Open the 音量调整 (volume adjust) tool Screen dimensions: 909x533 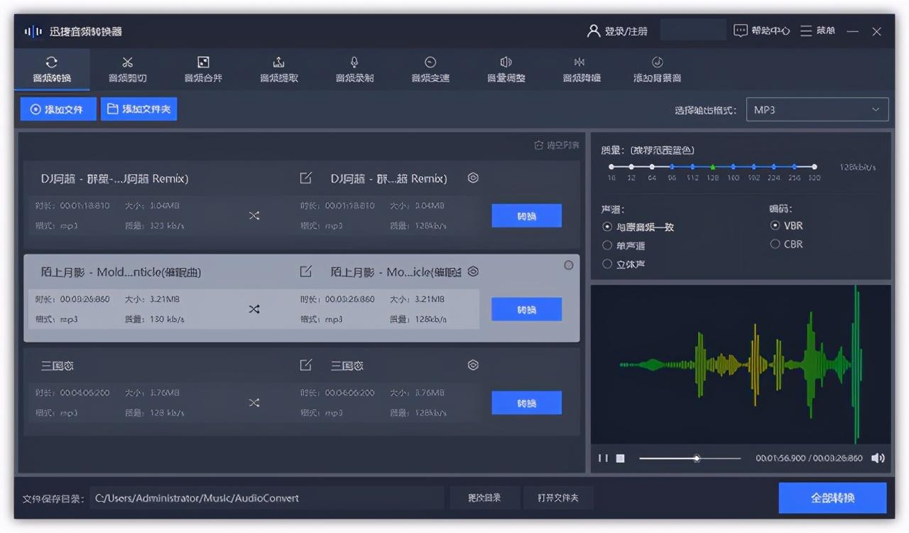coord(506,69)
